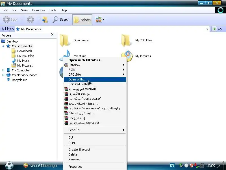Viewport: 226px width, 170px height.
Task: Click the Search magnifier toolbar button
Action: tap(61, 20)
